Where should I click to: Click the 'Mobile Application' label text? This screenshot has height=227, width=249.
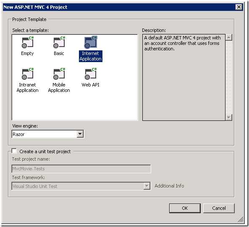(x=59, y=88)
